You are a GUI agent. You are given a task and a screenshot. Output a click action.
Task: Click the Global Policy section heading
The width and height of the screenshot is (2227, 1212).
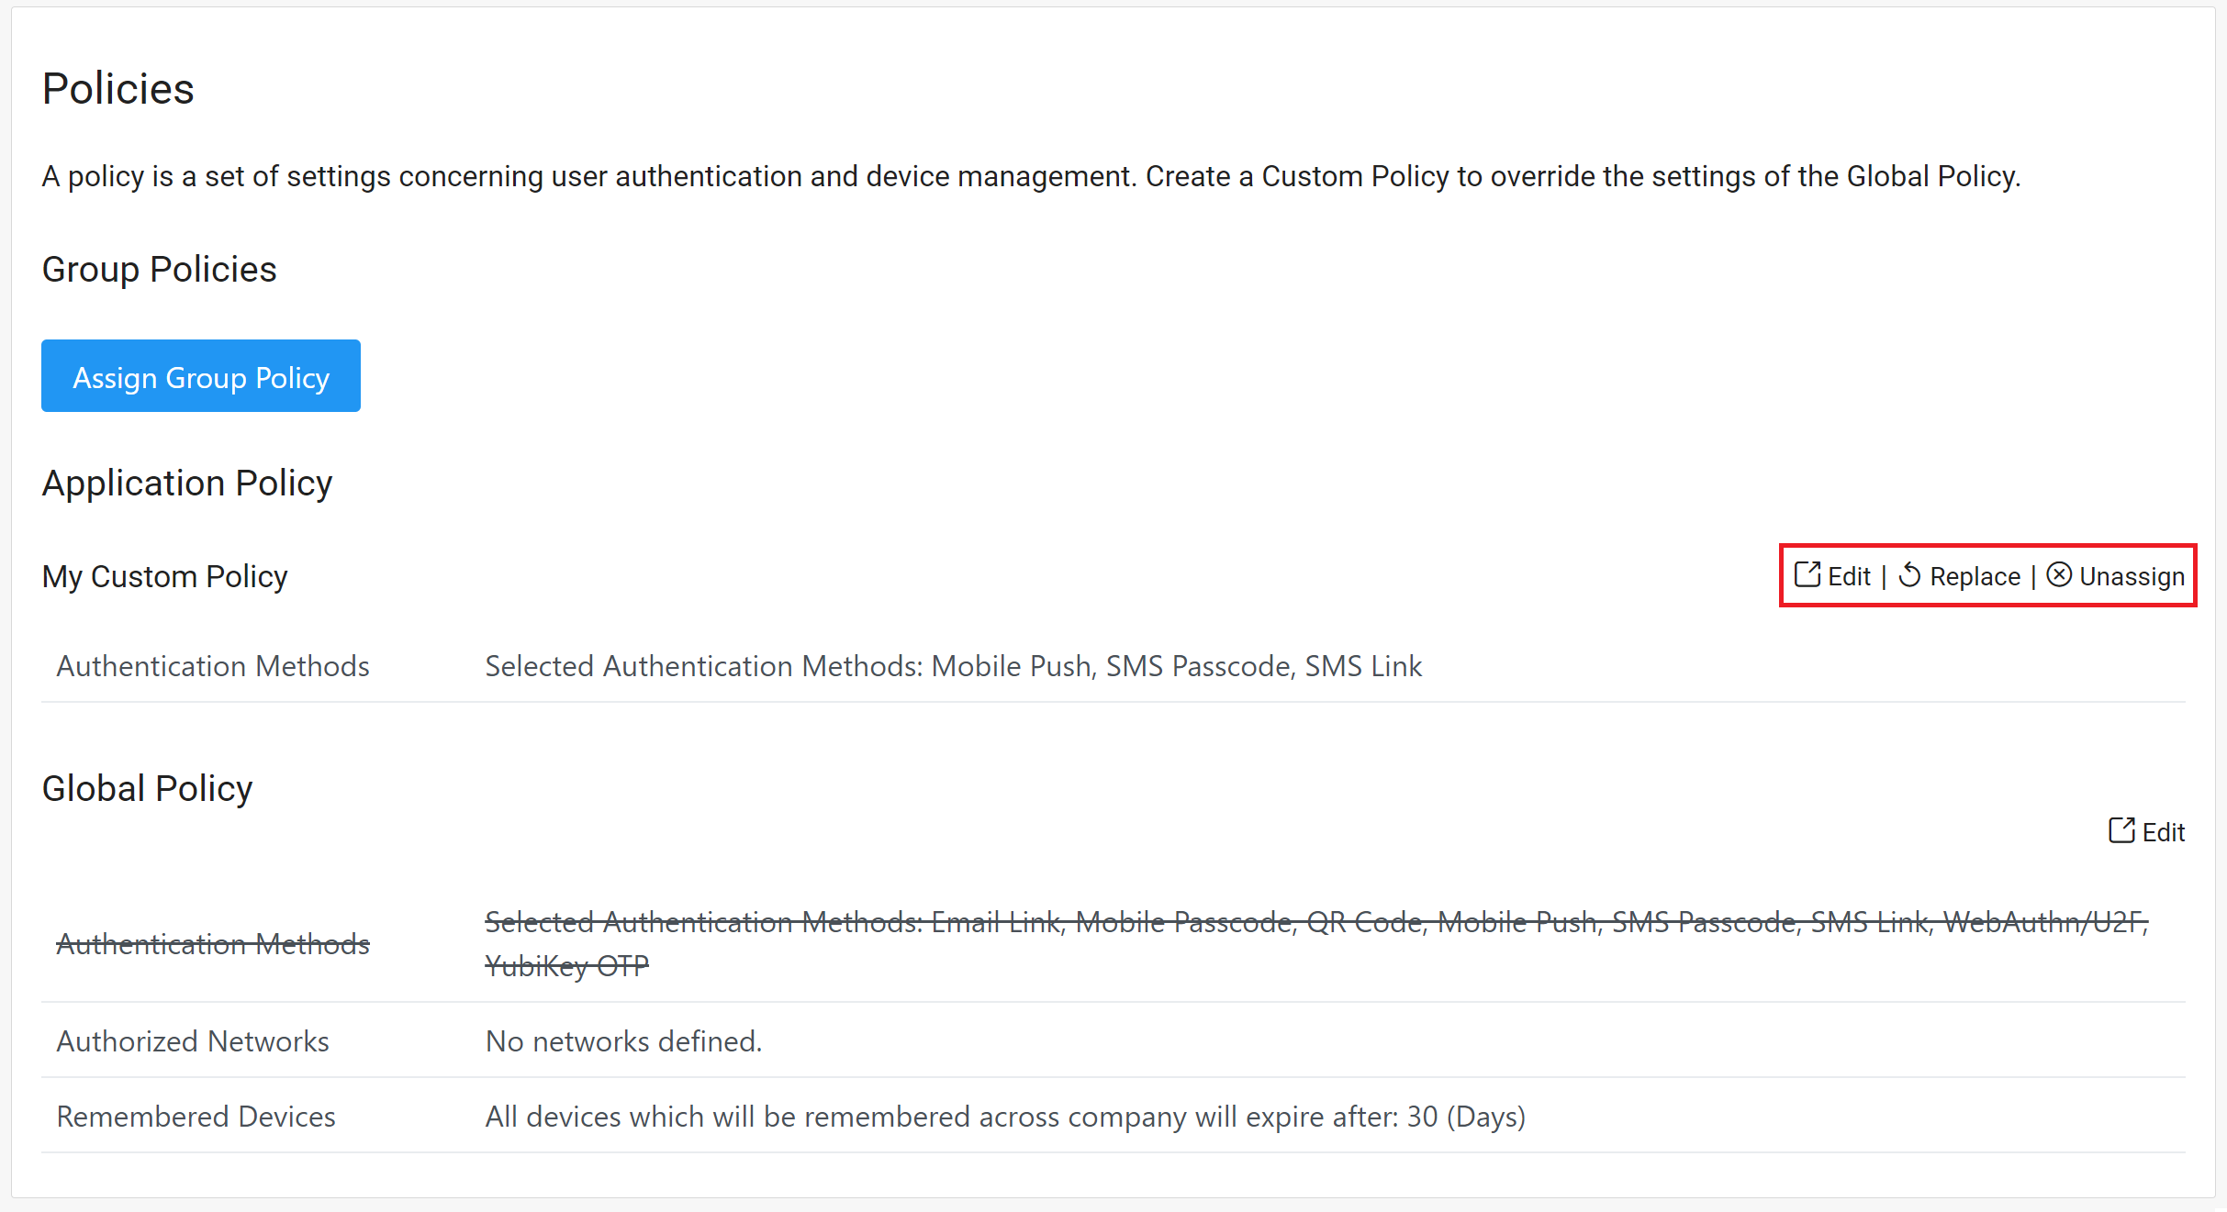pyautogui.click(x=147, y=789)
